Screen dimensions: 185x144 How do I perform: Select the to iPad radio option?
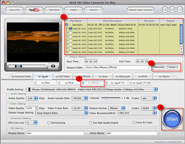pyautogui.click(x=35, y=83)
